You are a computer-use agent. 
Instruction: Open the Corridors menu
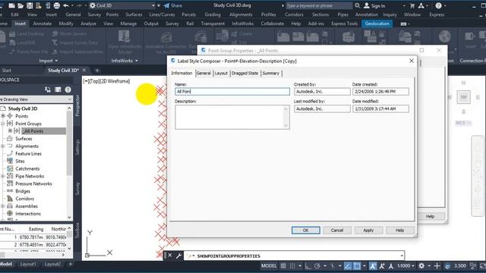pyautogui.click(x=294, y=14)
